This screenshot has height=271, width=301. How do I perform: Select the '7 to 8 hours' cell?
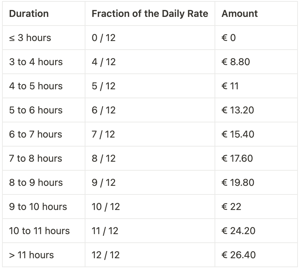pyautogui.click(x=44, y=158)
